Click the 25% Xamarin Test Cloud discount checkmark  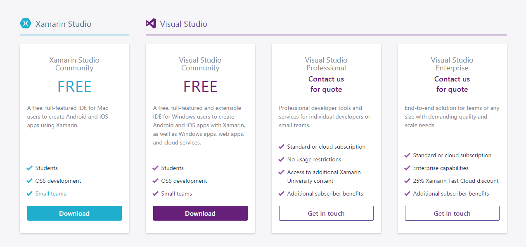pyautogui.click(x=408, y=181)
